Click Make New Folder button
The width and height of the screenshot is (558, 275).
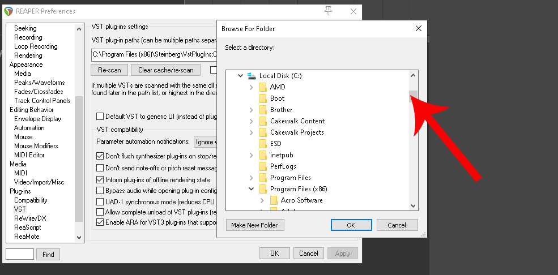(x=254, y=225)
